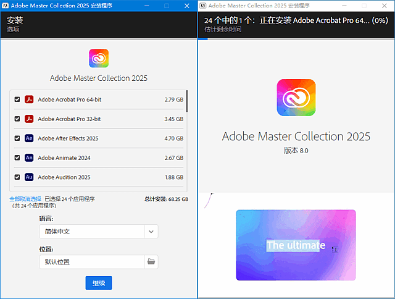Click the installation progress bar
This screenshot has height=299, width=395.
pyautogui.click(x=296, y=39)
